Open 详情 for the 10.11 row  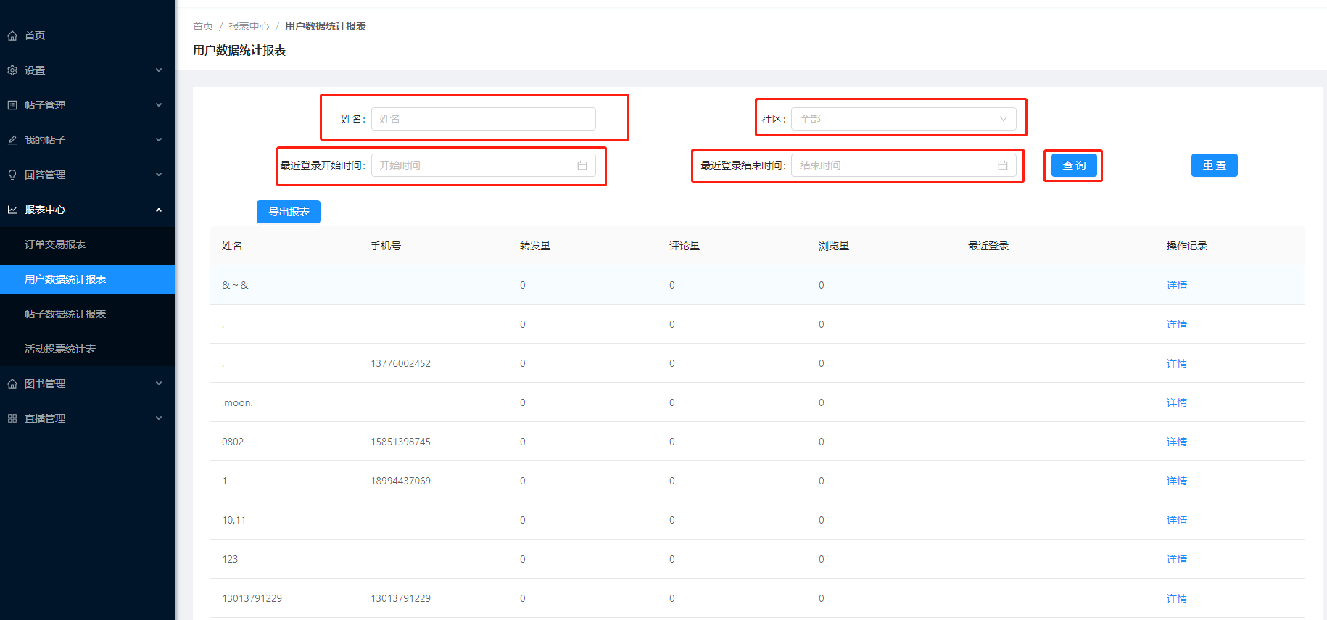(1177, 520)
